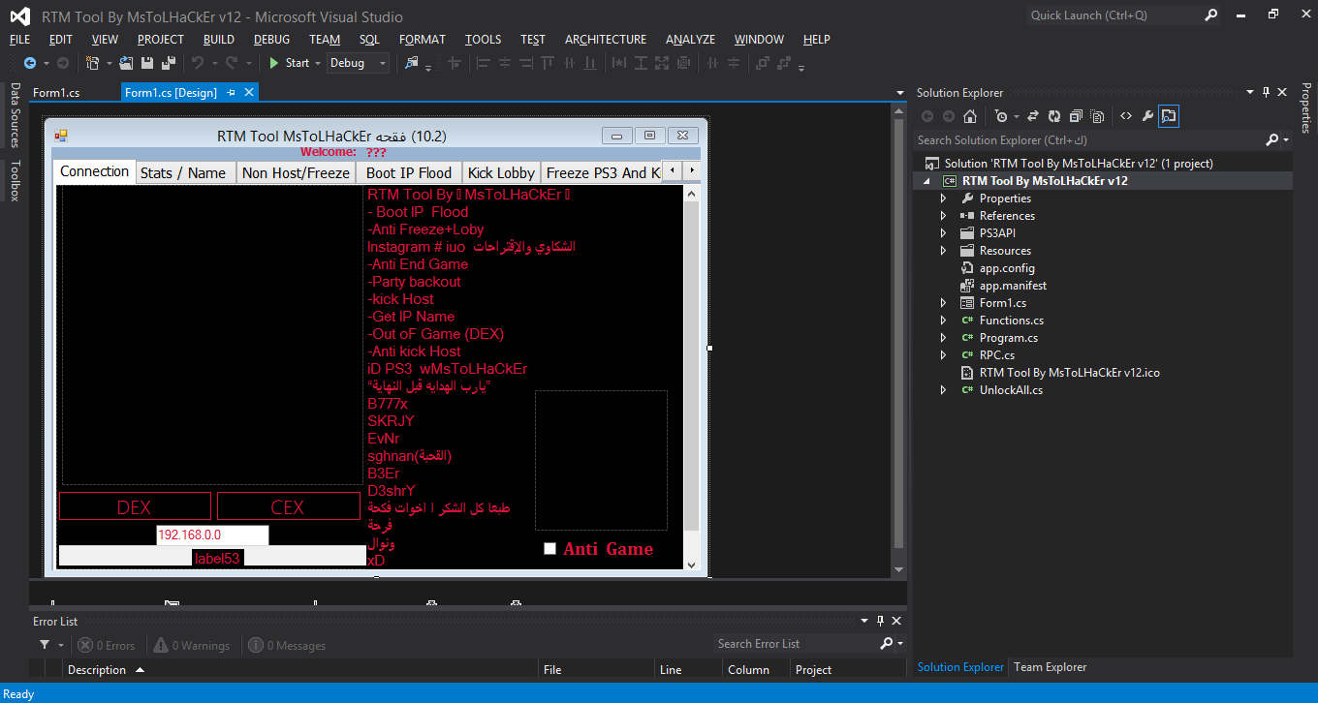
Task: Open the Toolbox side panel tab
Action: pos(15,180)
